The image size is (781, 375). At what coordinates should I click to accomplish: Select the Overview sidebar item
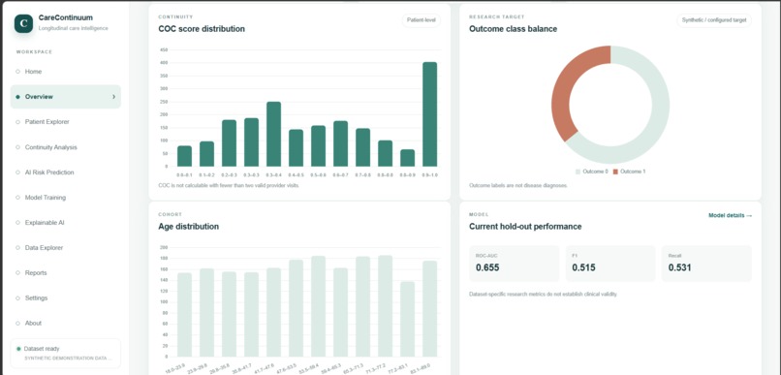coord(65,97)
